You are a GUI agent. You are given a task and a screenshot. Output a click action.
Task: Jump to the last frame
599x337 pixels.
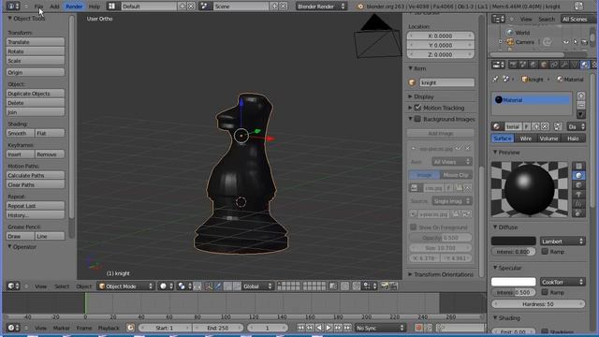347,328
